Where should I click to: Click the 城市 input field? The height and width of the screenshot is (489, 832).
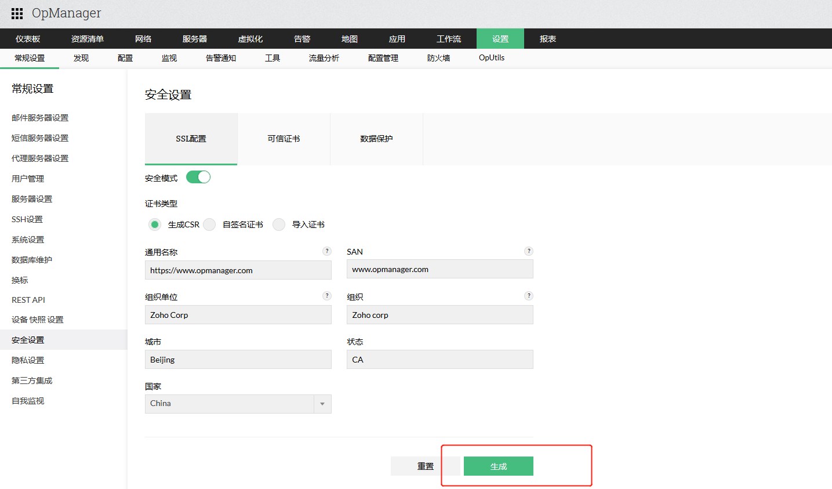pyautogui.click(x=238, y=359)
